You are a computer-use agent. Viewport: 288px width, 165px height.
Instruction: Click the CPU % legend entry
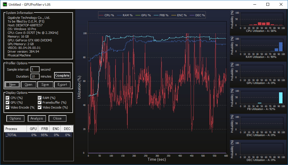tap(107, 15)
